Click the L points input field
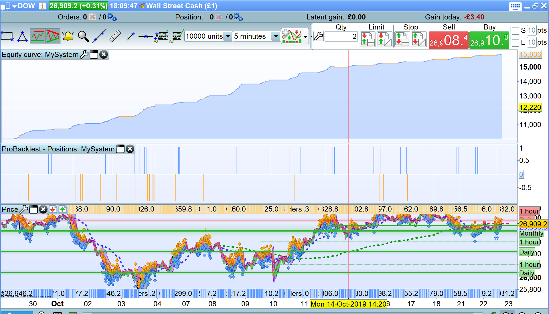Screen dimensions: 549x314 click(532, 42)
